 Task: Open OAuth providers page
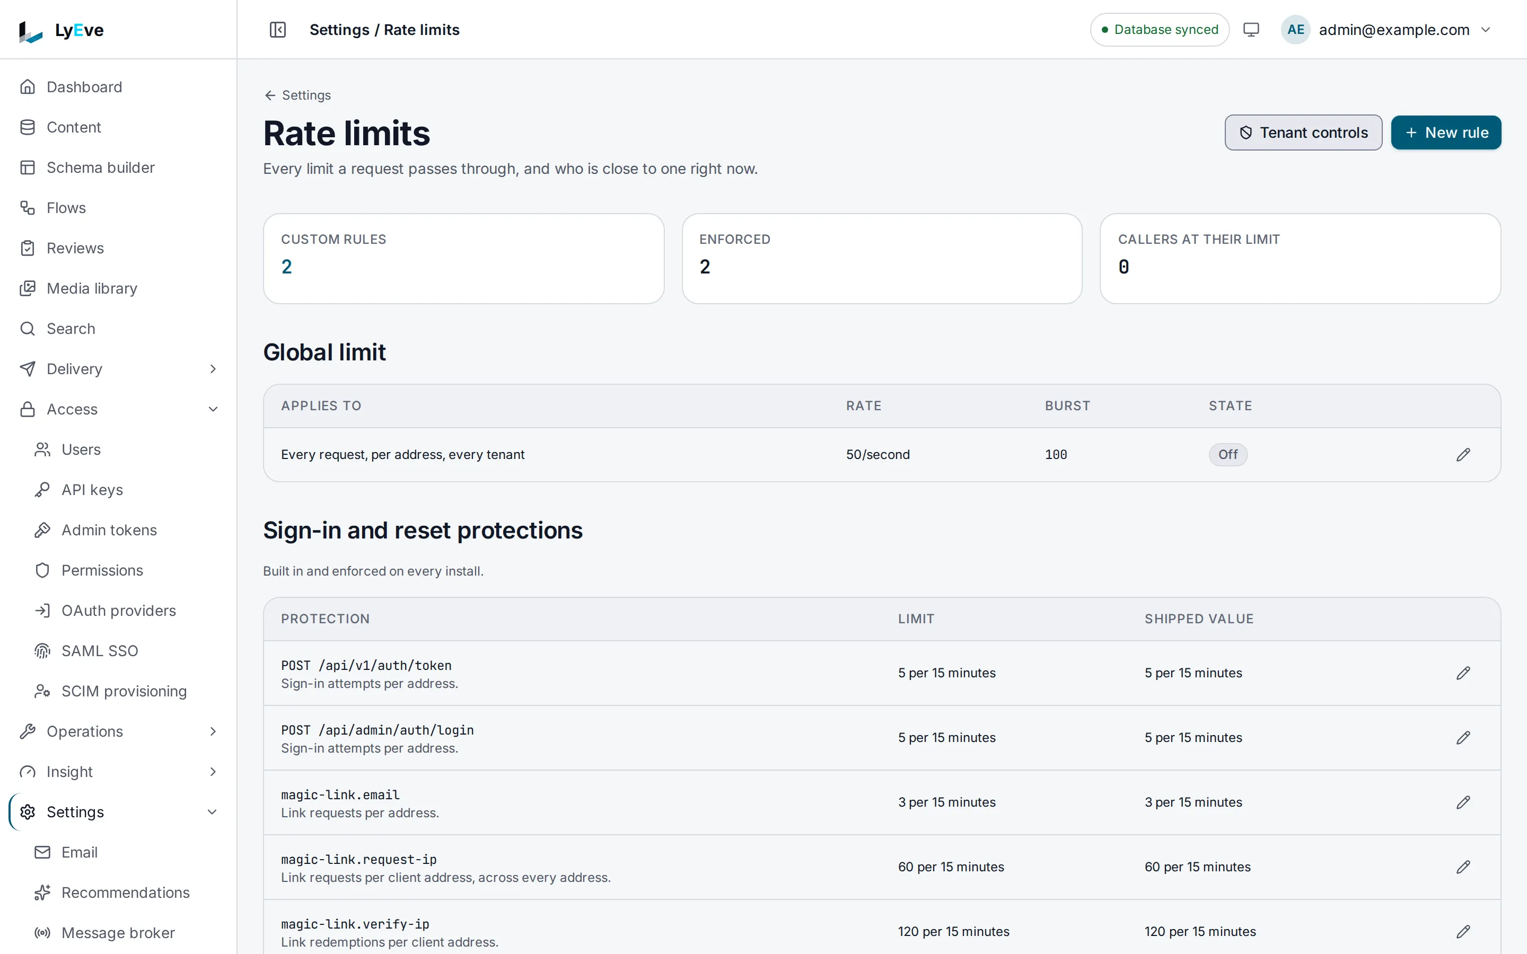(126, 611)
